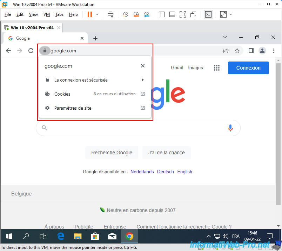
Task: Take a snapshot of the VM
Action: [125, 14]
